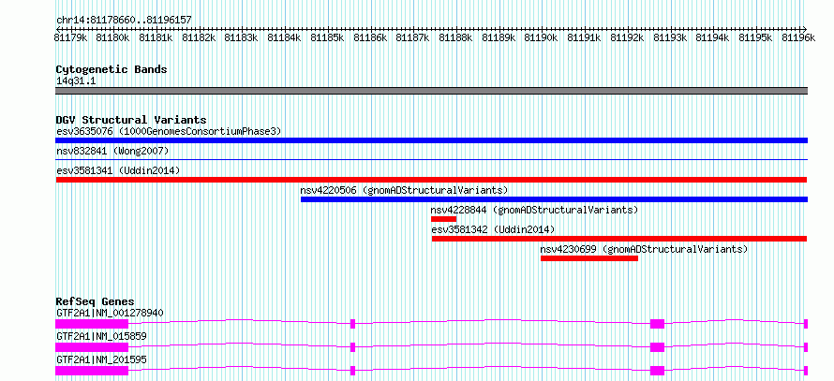Click the esv3581341 red variant bar
Image resolution: width=834 pixels, height=381 pixels.
431,180
